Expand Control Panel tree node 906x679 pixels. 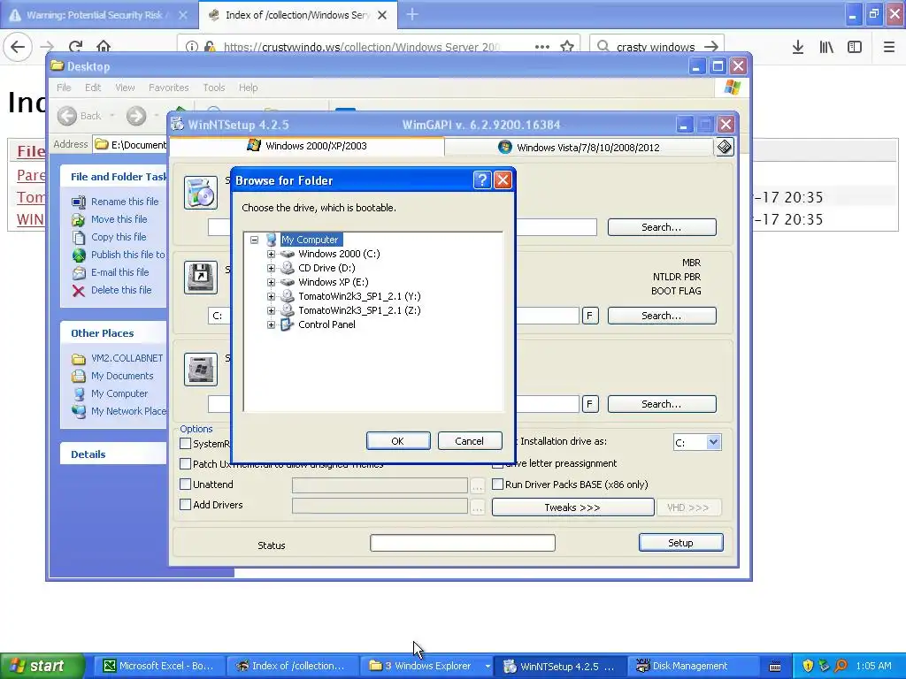click(271, 324)
